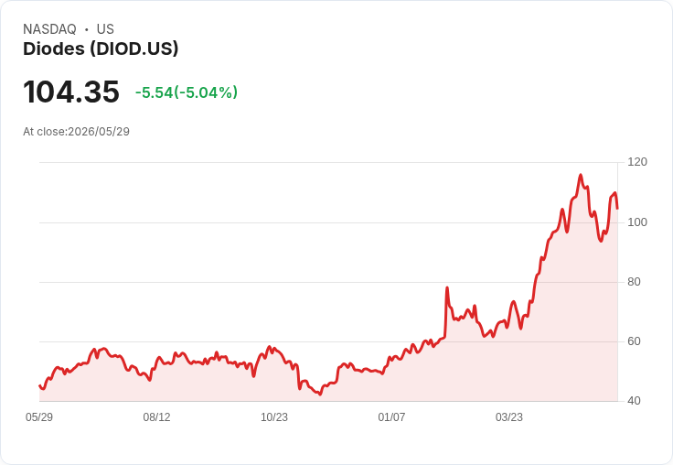Click the 80 y-axis price label

pyautogui.click(x=634, y=282)
